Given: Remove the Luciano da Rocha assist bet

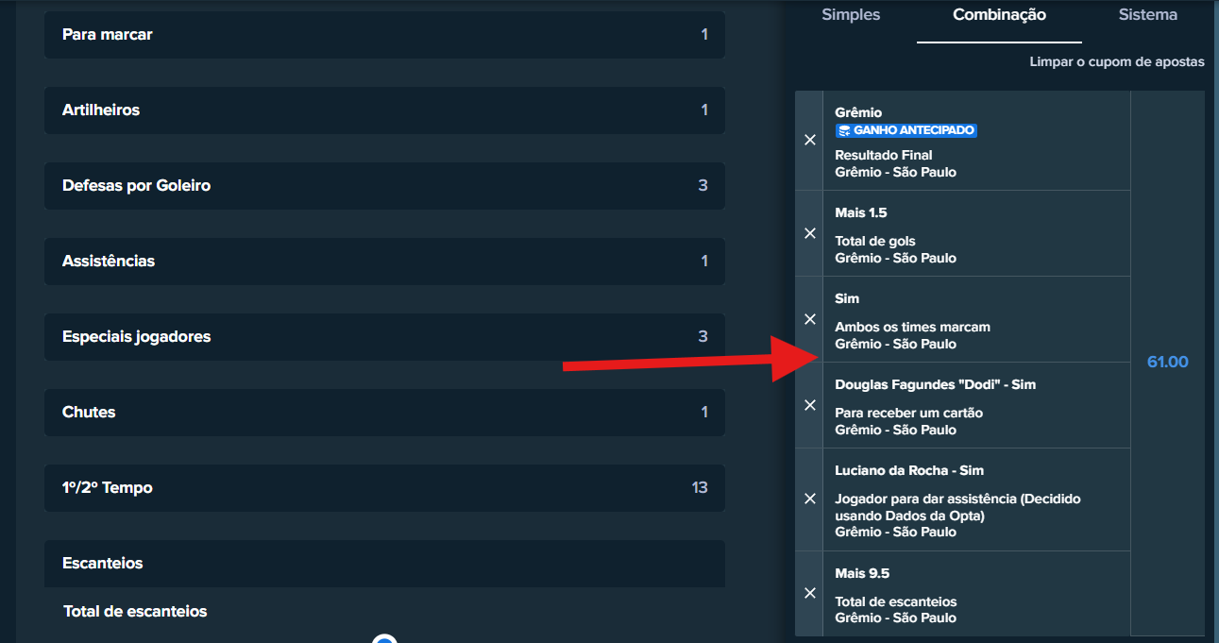Looking at the screenshot, I should click(x=809, y=499).
